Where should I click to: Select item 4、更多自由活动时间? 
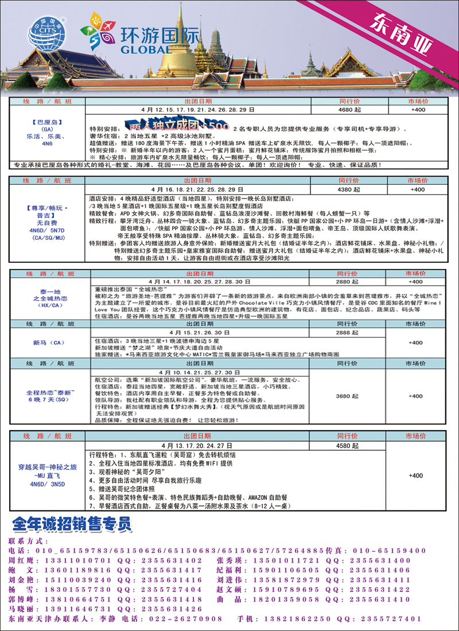click(x=146, y=481)
